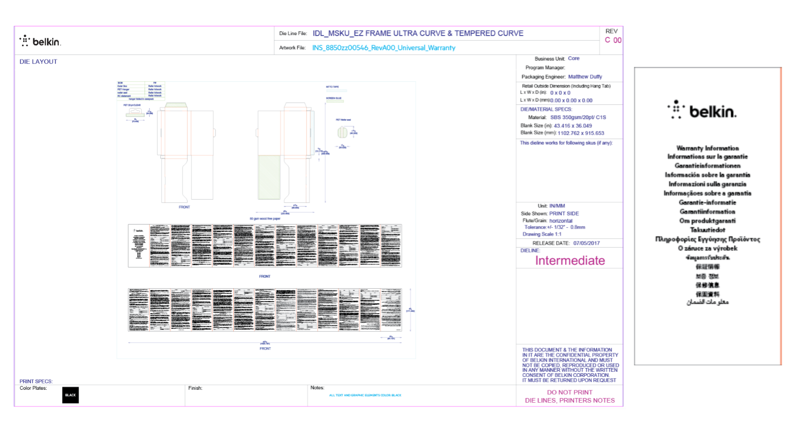
Task: Click the Finish field
Action: 246,396
